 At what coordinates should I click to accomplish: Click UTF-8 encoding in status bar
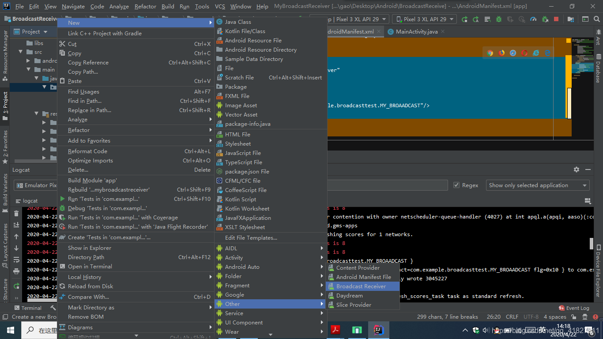click(x=531, y=316)
